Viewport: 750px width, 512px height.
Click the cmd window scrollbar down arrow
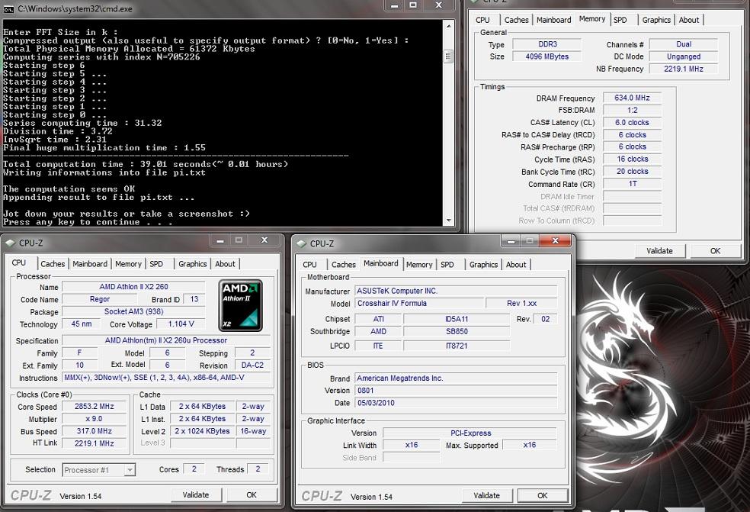(x=449, y=221)
